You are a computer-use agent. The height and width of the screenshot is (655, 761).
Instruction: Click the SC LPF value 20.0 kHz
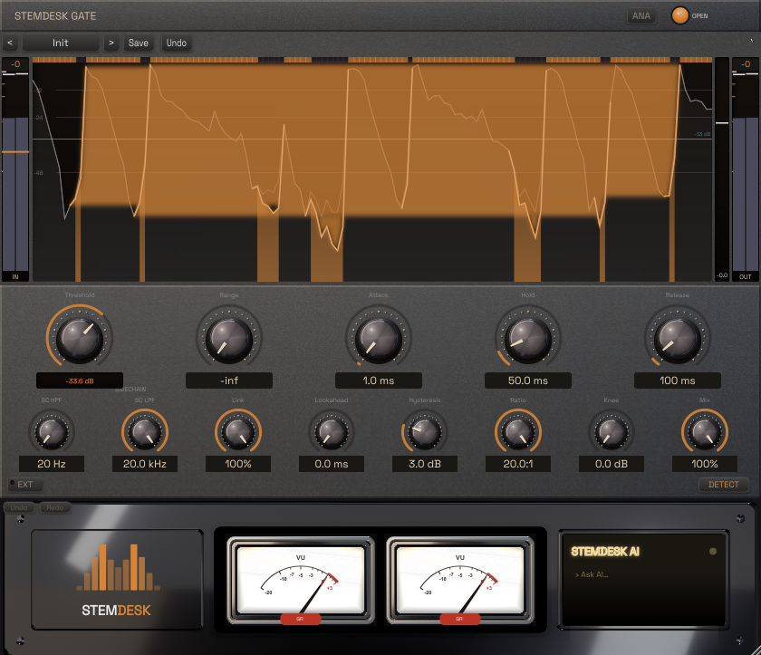[145, 464]
